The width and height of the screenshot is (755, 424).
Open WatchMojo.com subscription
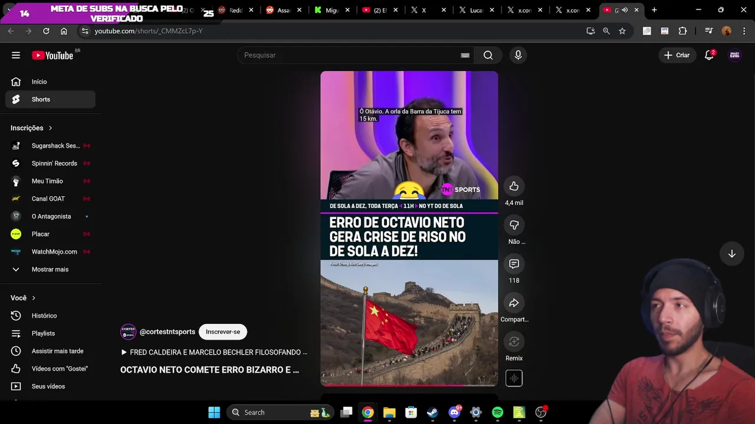(x=50, y=251)
